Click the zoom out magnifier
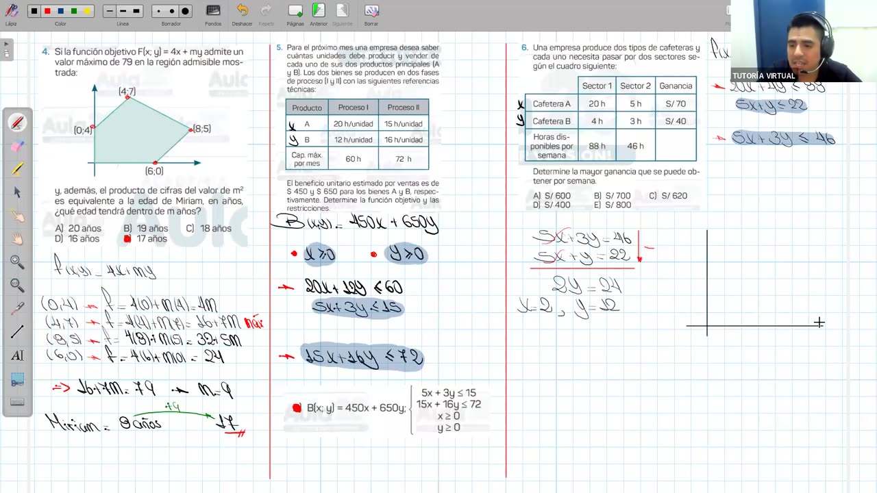This screenshot has height=493, width=877. 17,286
